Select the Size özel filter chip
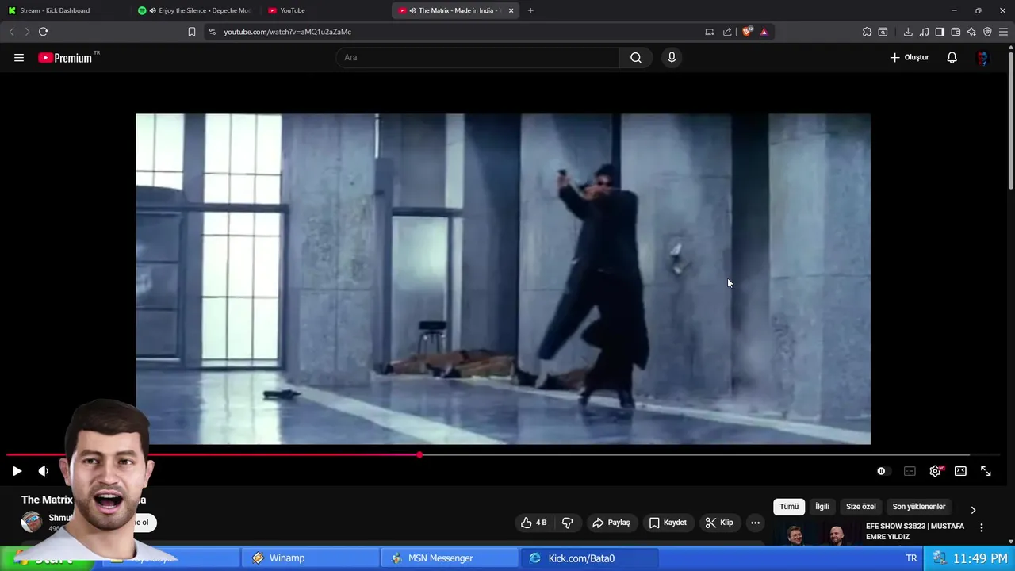 point(861,507)
